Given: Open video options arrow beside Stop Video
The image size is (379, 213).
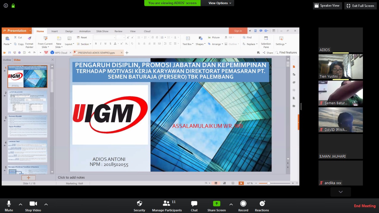Looking at the screenshot, I should click(x=46, y=204).
